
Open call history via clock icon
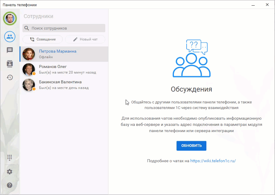coord(9,77)
